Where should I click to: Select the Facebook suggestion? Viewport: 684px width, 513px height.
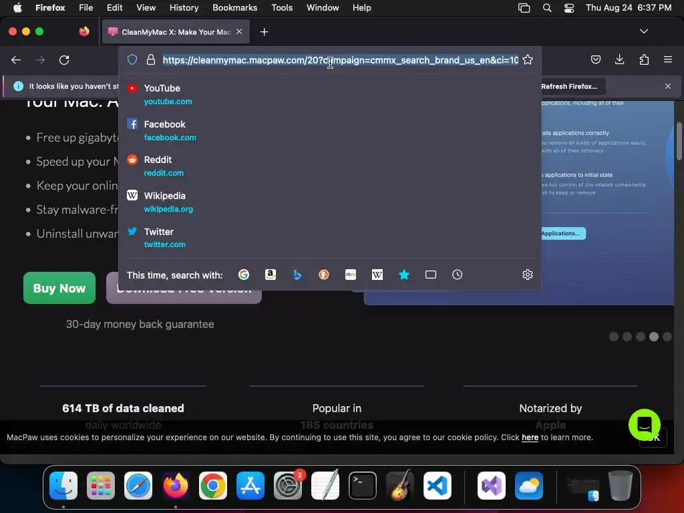(x=330, y=130)
